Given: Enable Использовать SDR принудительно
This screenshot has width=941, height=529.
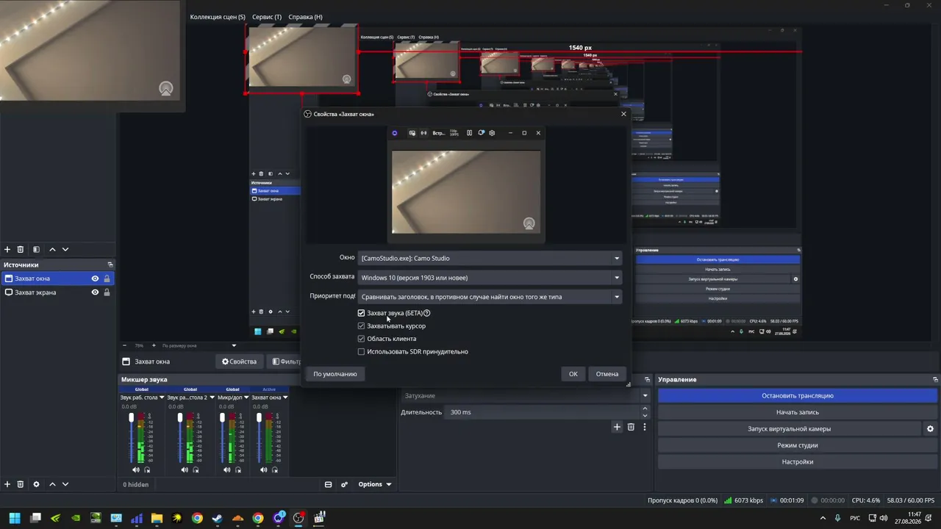Looking at the screenshot, I should (x=361, y=352).
